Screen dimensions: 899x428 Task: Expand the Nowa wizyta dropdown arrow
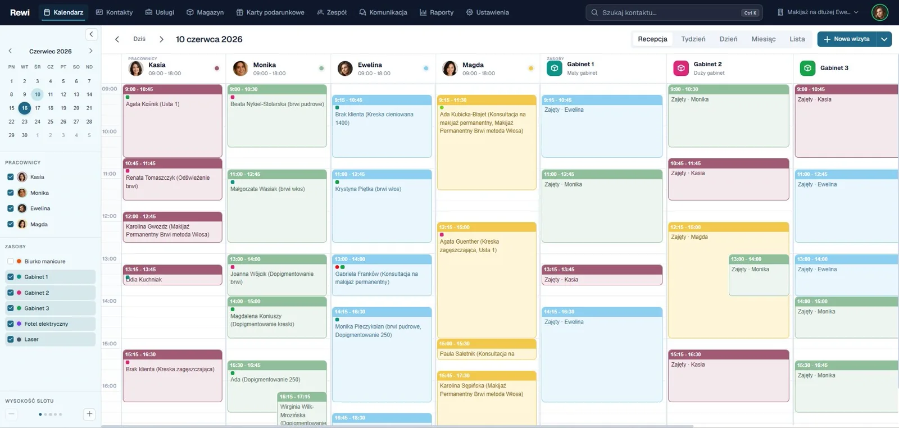tap(884, 39)
